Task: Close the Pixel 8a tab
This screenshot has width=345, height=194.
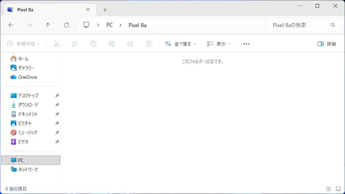Action: coord(88,10)
